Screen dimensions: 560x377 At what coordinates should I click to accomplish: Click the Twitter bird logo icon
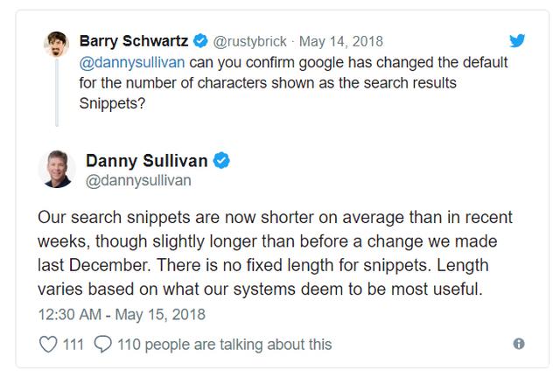[x=518, y=40]
